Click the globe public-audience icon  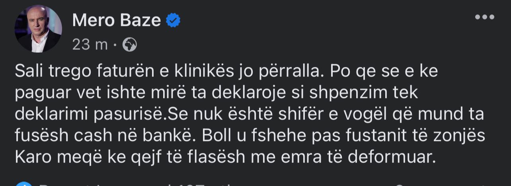pos(130,45)
